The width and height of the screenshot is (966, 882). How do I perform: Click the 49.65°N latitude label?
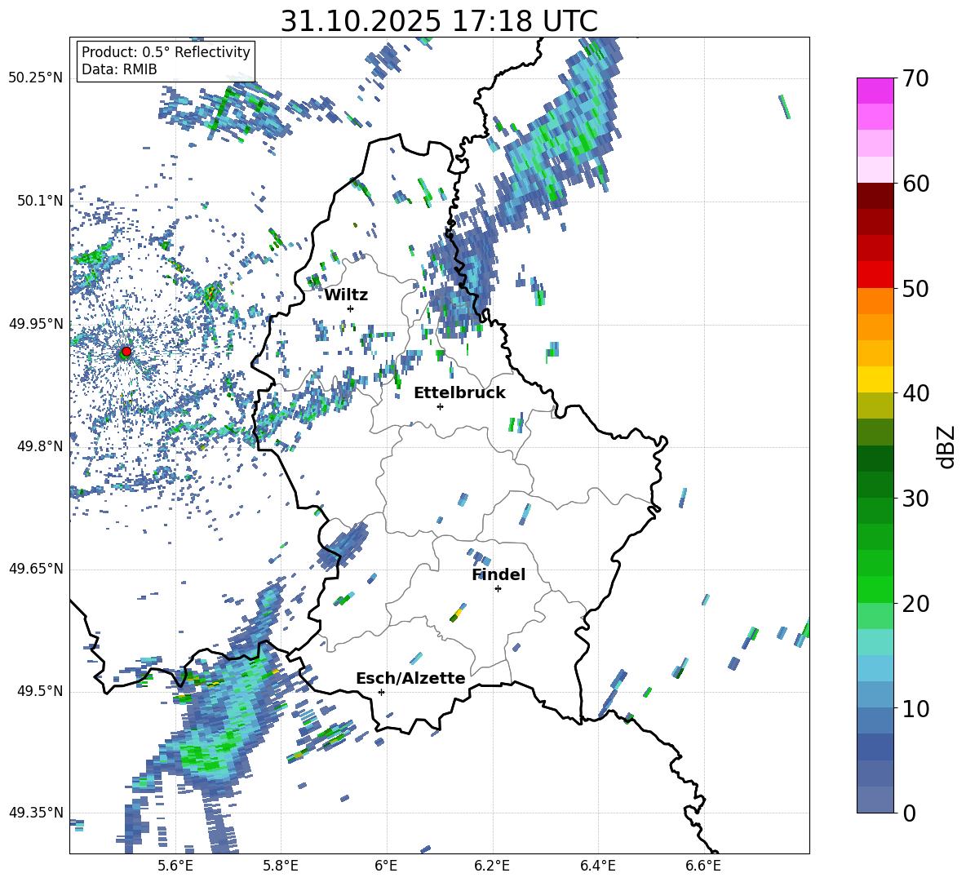tap(35, 569)
